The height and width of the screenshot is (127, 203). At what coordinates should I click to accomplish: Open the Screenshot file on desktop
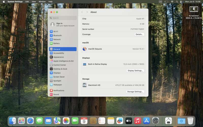coord(194,12)
